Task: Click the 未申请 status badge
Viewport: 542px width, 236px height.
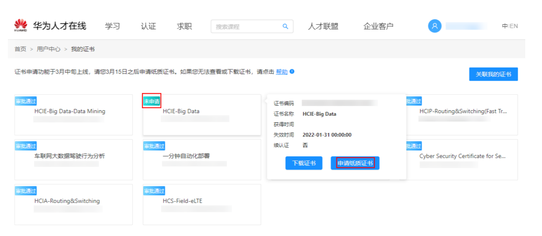Action: pyautogui.click(x=152, y=101)
